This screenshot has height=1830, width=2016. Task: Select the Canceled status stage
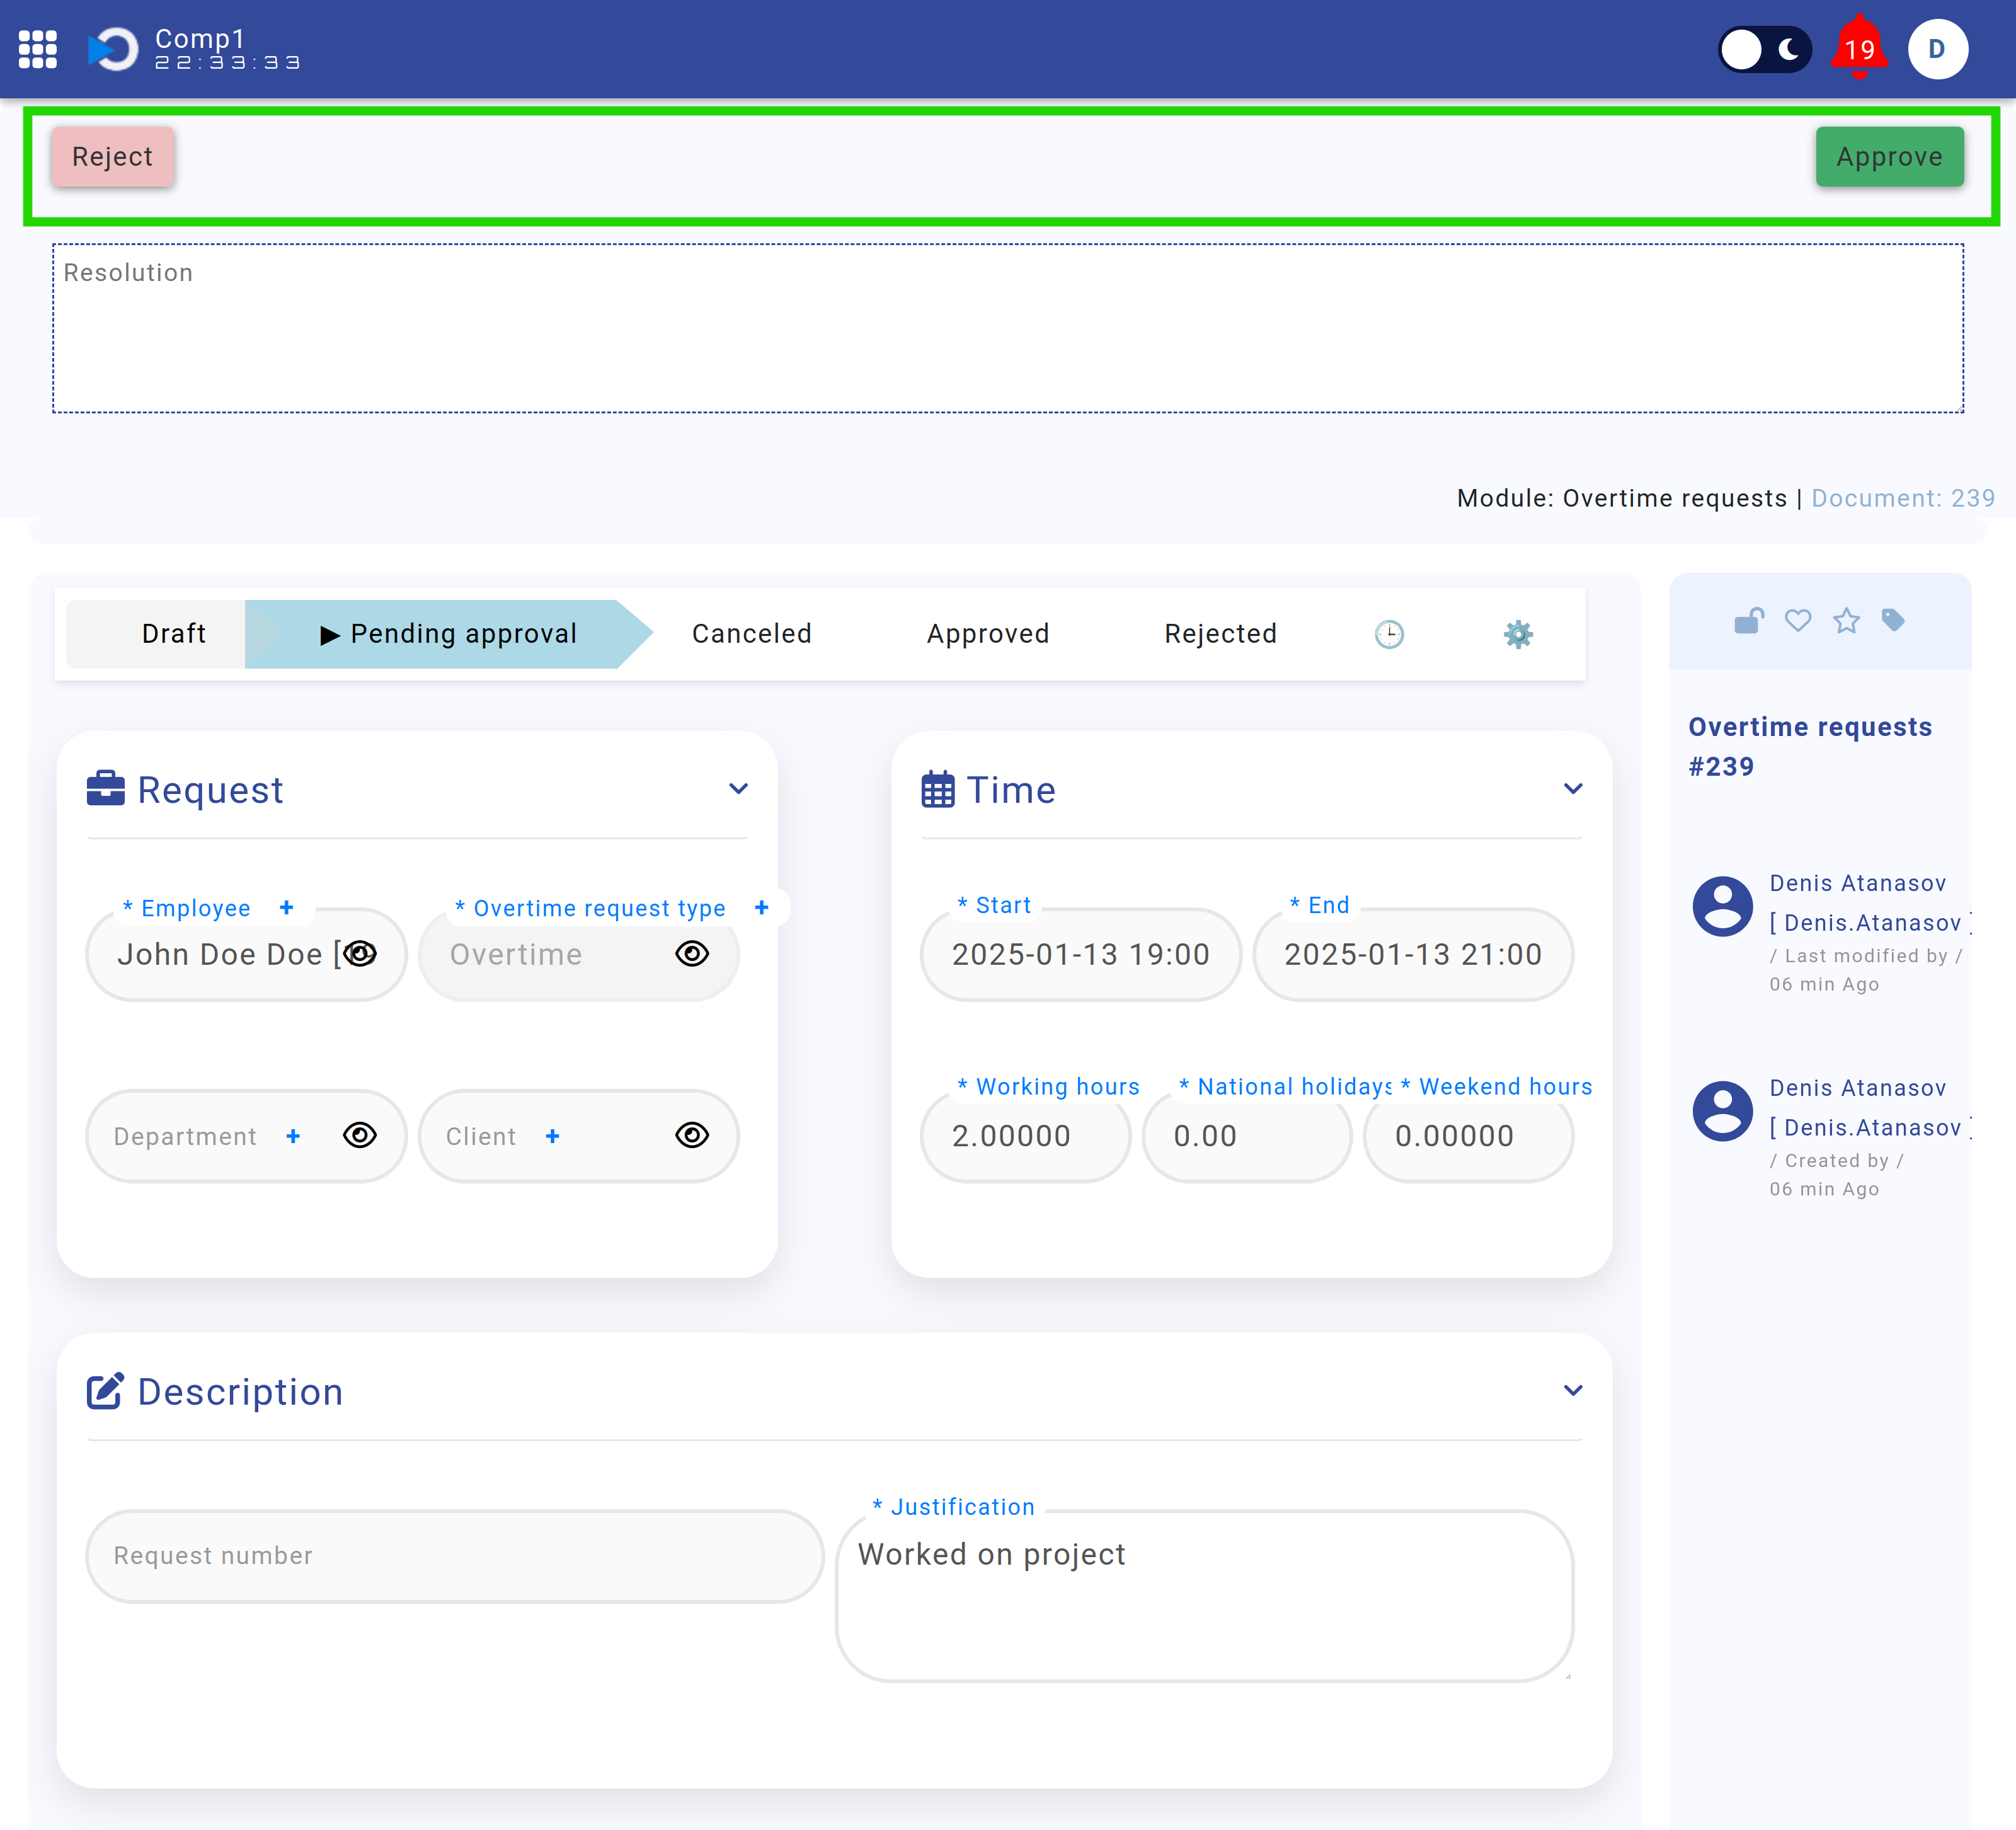coord(751,634)
